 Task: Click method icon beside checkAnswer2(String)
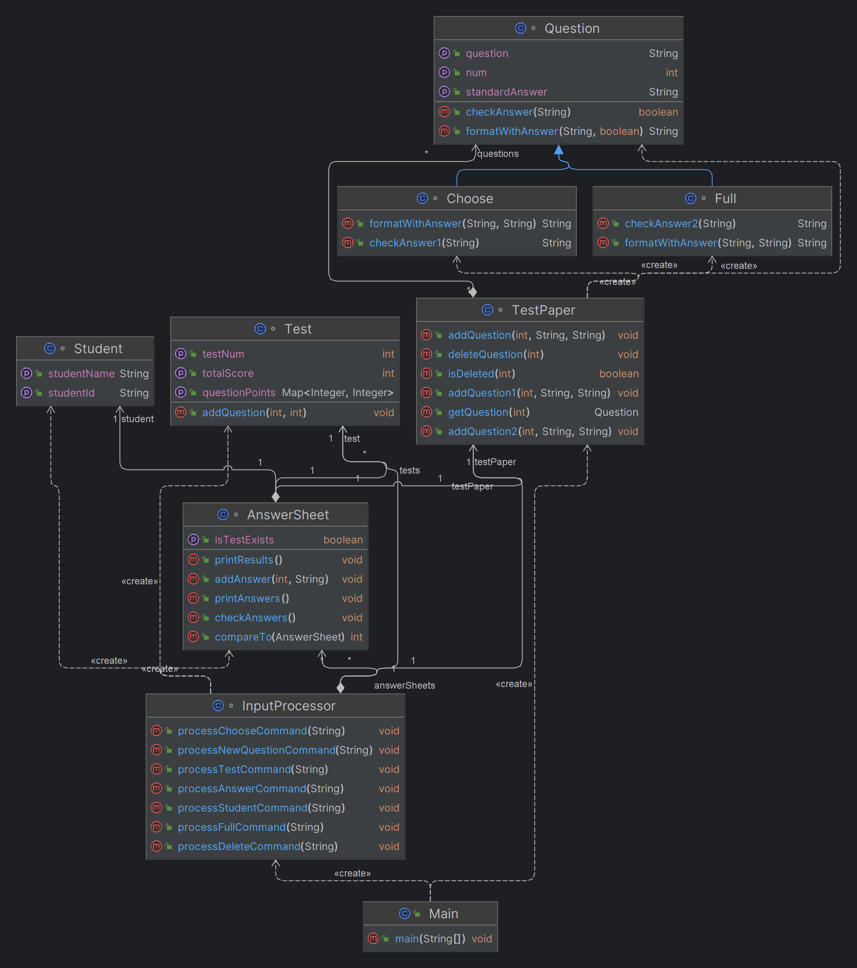click(x=603, y=223)
